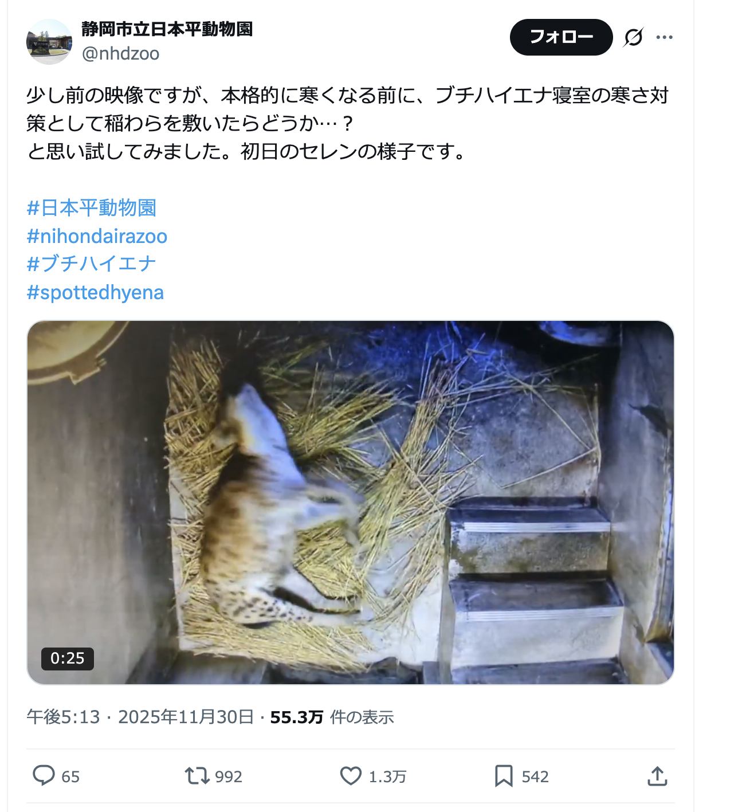742x812 pixels.
Task: Play the hyena video
Action: click(351, 503)
